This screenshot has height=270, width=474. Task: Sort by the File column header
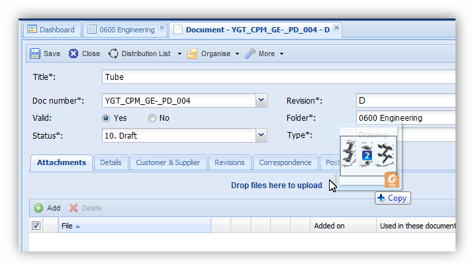(x=132, y=226)
